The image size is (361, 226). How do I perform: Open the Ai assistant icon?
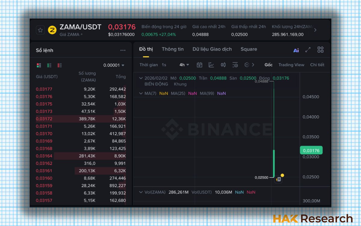point(296,50)
